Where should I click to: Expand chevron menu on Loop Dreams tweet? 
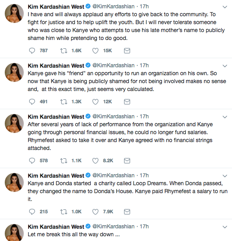click(225, 176)
